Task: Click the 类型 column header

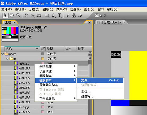Action: (55, 49)
